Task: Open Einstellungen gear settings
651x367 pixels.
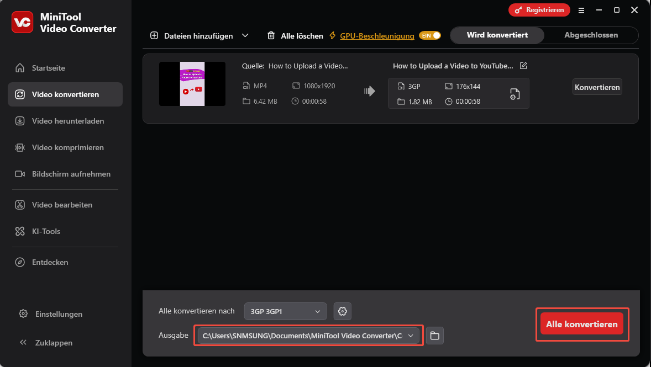Action: point(51,314)
